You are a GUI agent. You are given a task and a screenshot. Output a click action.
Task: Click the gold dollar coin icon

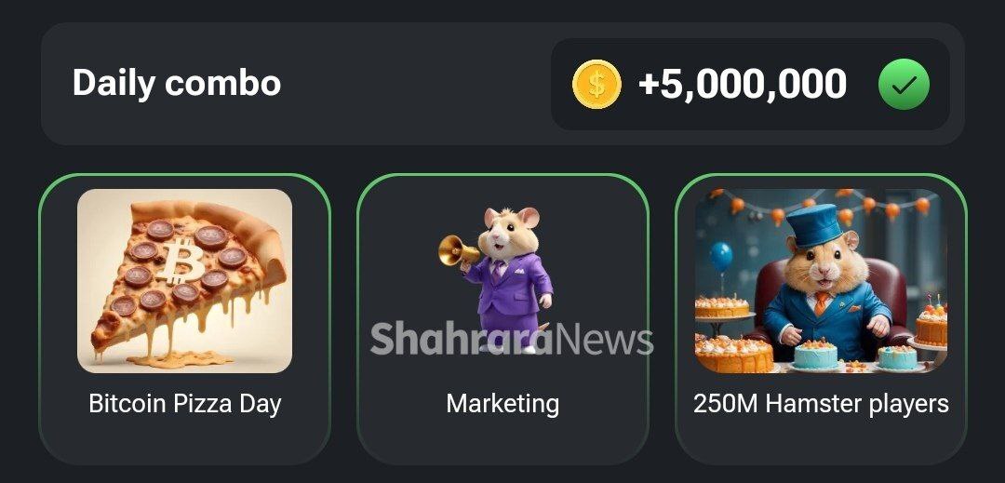pos(596,84)
